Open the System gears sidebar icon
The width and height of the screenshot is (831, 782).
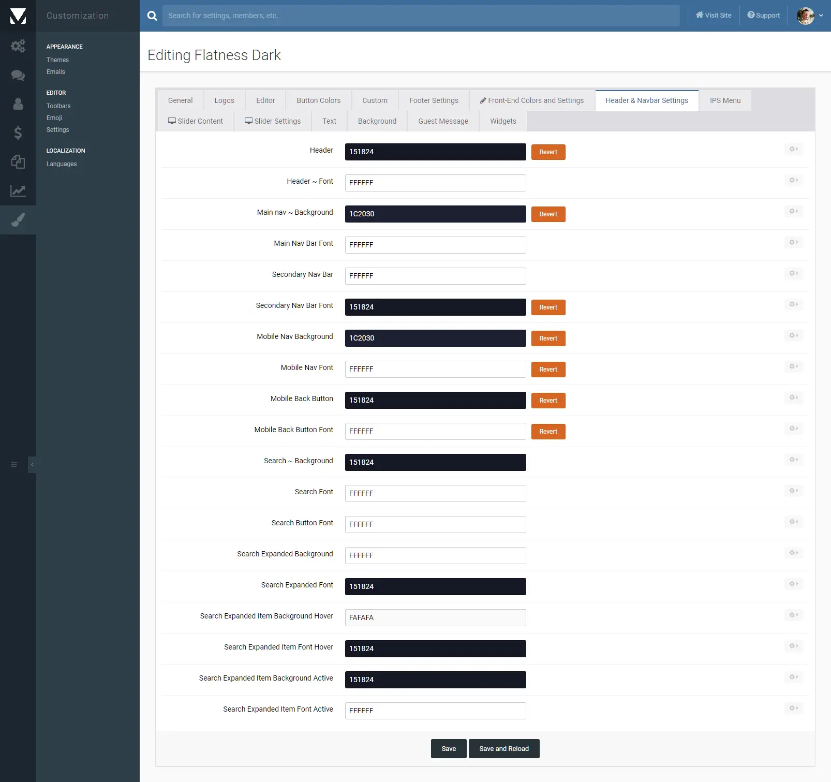coord(18,46)
